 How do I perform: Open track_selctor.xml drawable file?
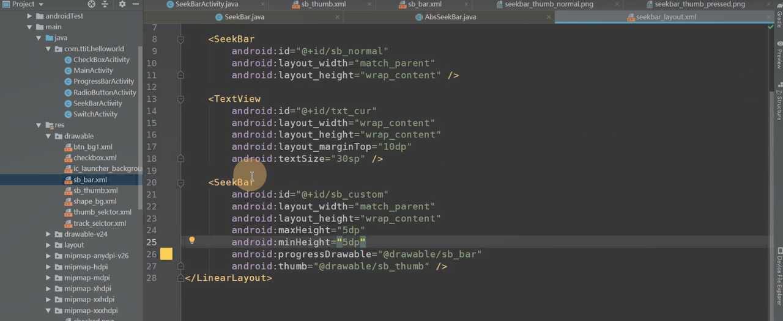coord(95,223)
